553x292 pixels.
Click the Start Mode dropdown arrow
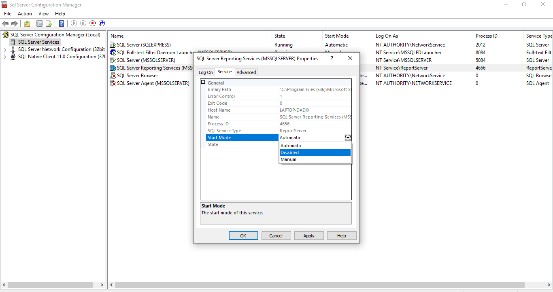[348, 138]
